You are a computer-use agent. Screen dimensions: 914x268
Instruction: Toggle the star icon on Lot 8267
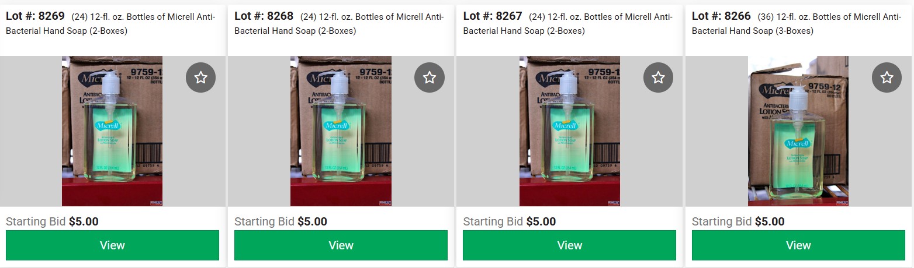pos(658,77)
